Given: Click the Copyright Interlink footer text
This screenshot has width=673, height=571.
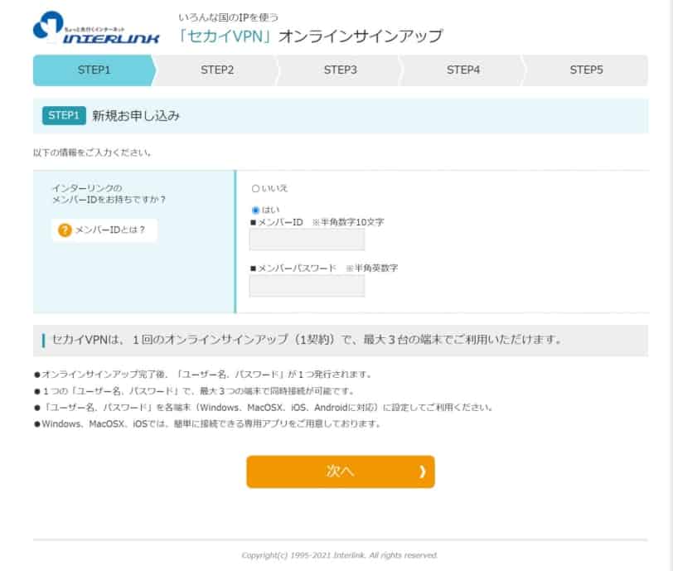Looking at the screenshot, I should point(340,555).
